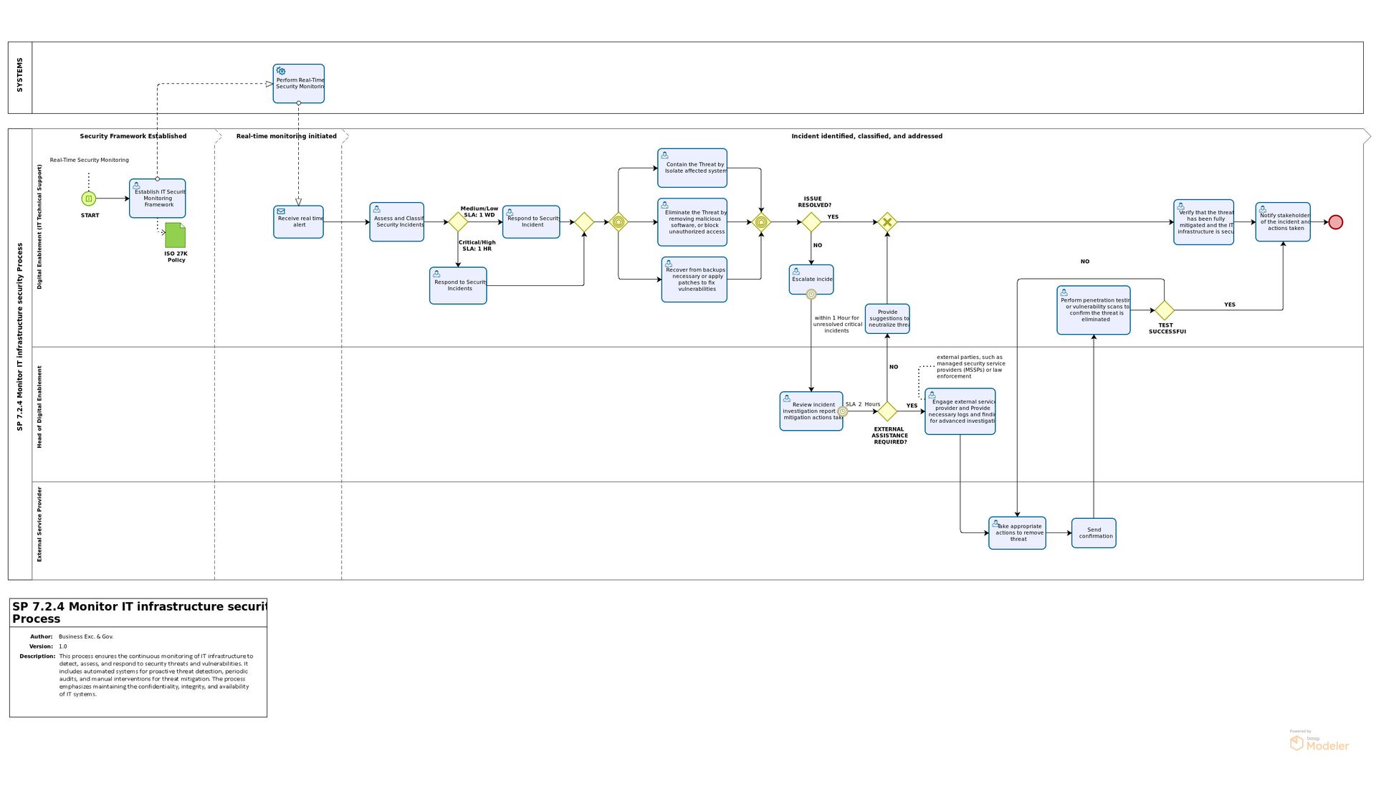Click the Bizagi Modeler logo
The width and height of the screenshot is (1376, 789).
(1319, 742)
